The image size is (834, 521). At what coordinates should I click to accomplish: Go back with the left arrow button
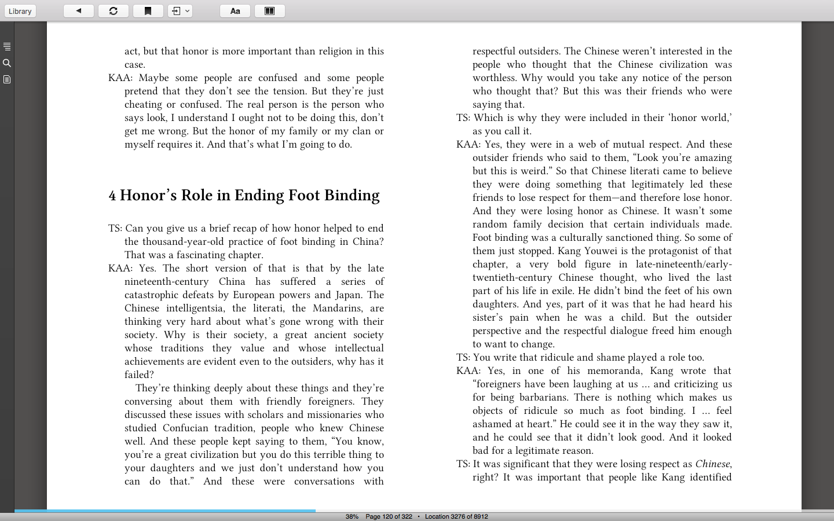click(x=79, y=11)
